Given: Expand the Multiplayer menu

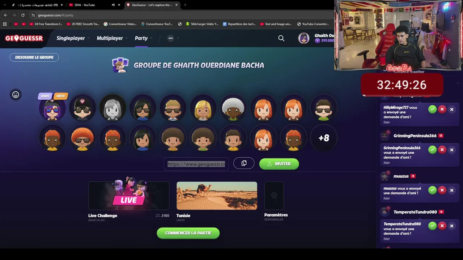Looking at the screenshot, I should tap(112, 38).
